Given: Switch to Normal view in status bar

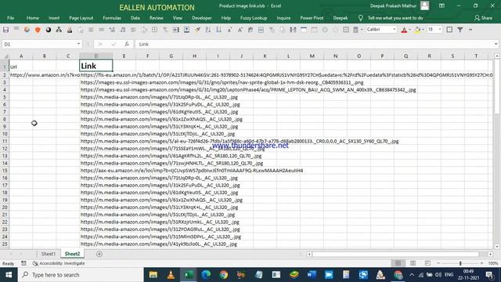Looking at the screenshot, I should pyautogui.click(x=398, y=263).
